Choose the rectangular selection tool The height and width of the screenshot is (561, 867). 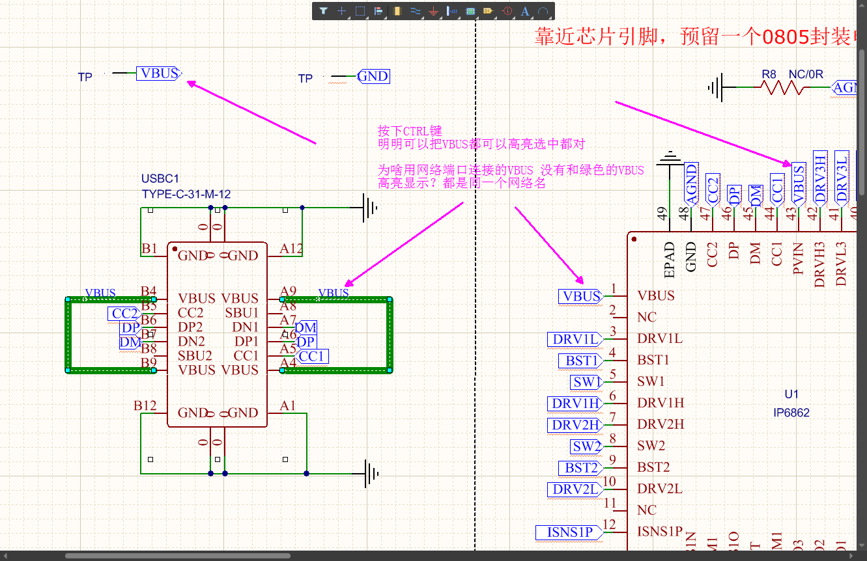tap(360, 11)
